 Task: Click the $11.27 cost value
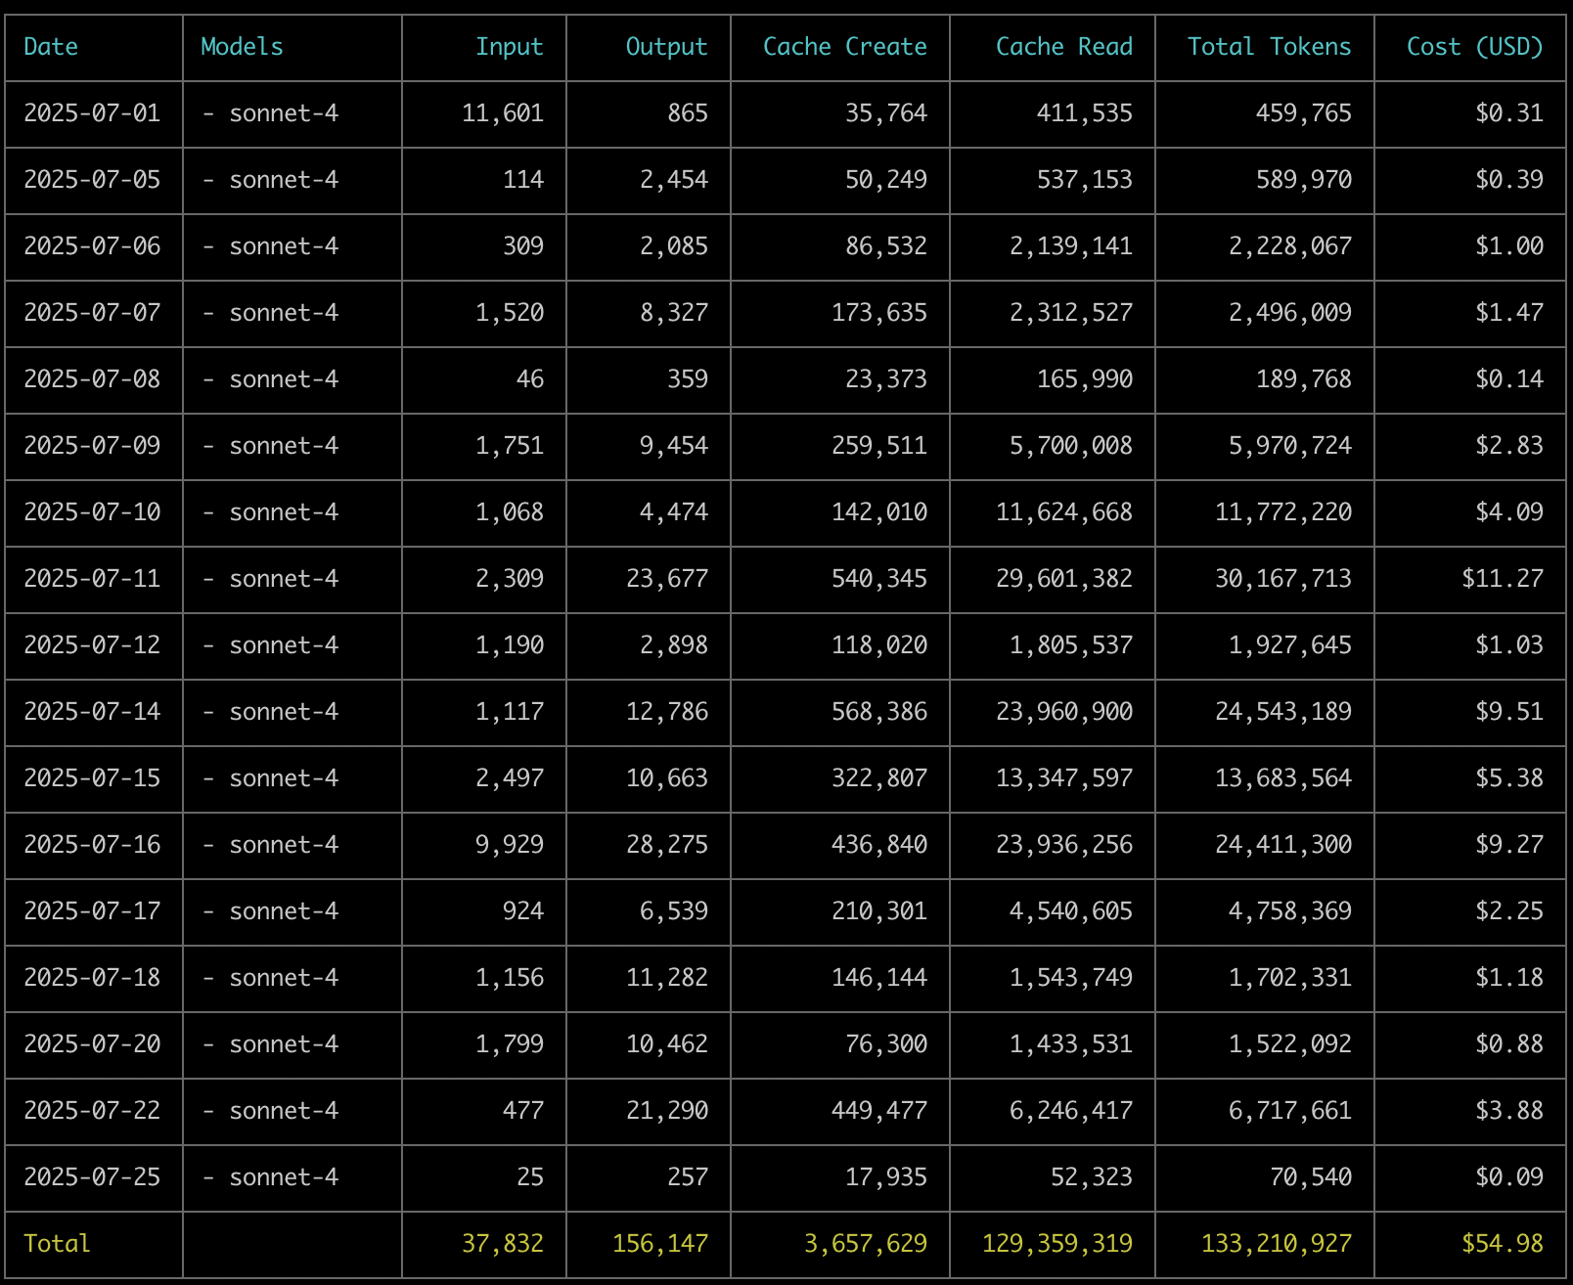point(1502,579)
